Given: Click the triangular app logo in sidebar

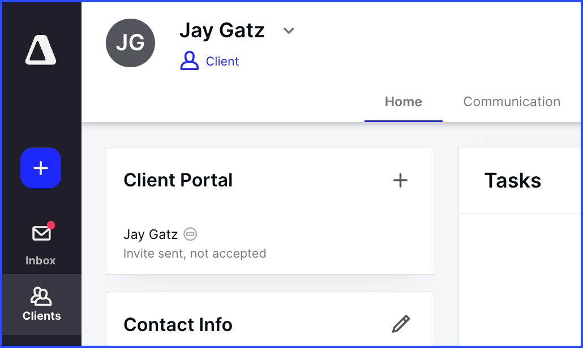Looking at the screenshot, I should [41, 50].
